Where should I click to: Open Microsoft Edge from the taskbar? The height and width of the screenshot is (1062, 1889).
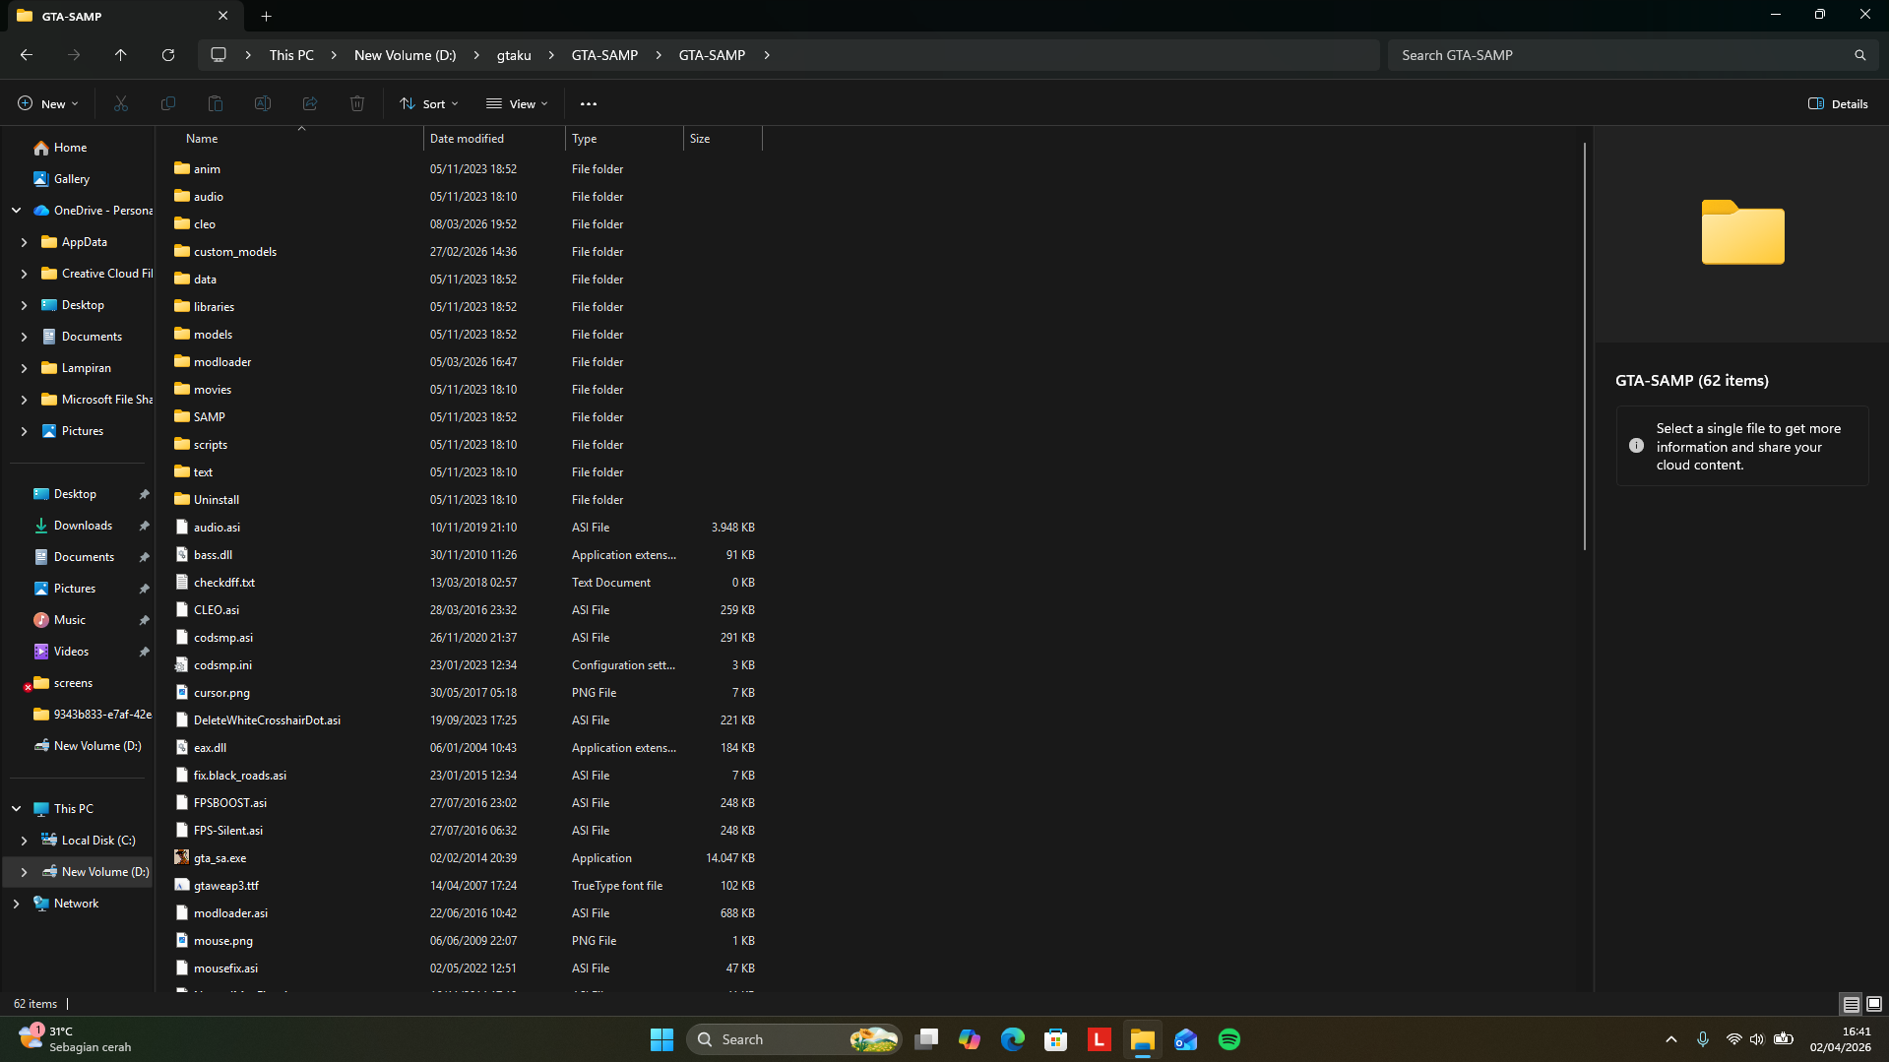[1013, 1039]
